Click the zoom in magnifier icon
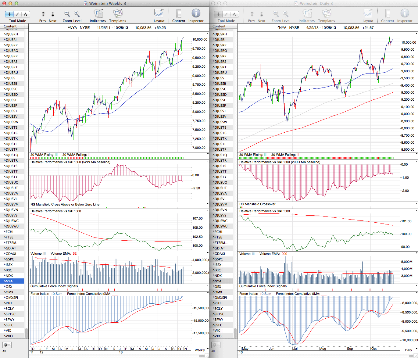The height and width of the screenshot is (358, 418). (x=77, y=14)
